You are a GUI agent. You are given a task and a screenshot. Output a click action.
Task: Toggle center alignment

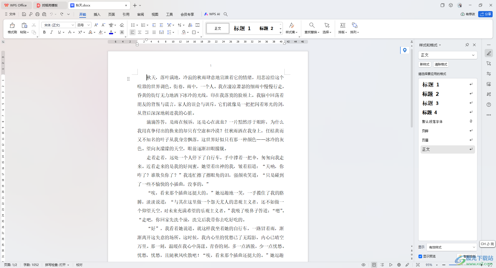click(139, 32)
